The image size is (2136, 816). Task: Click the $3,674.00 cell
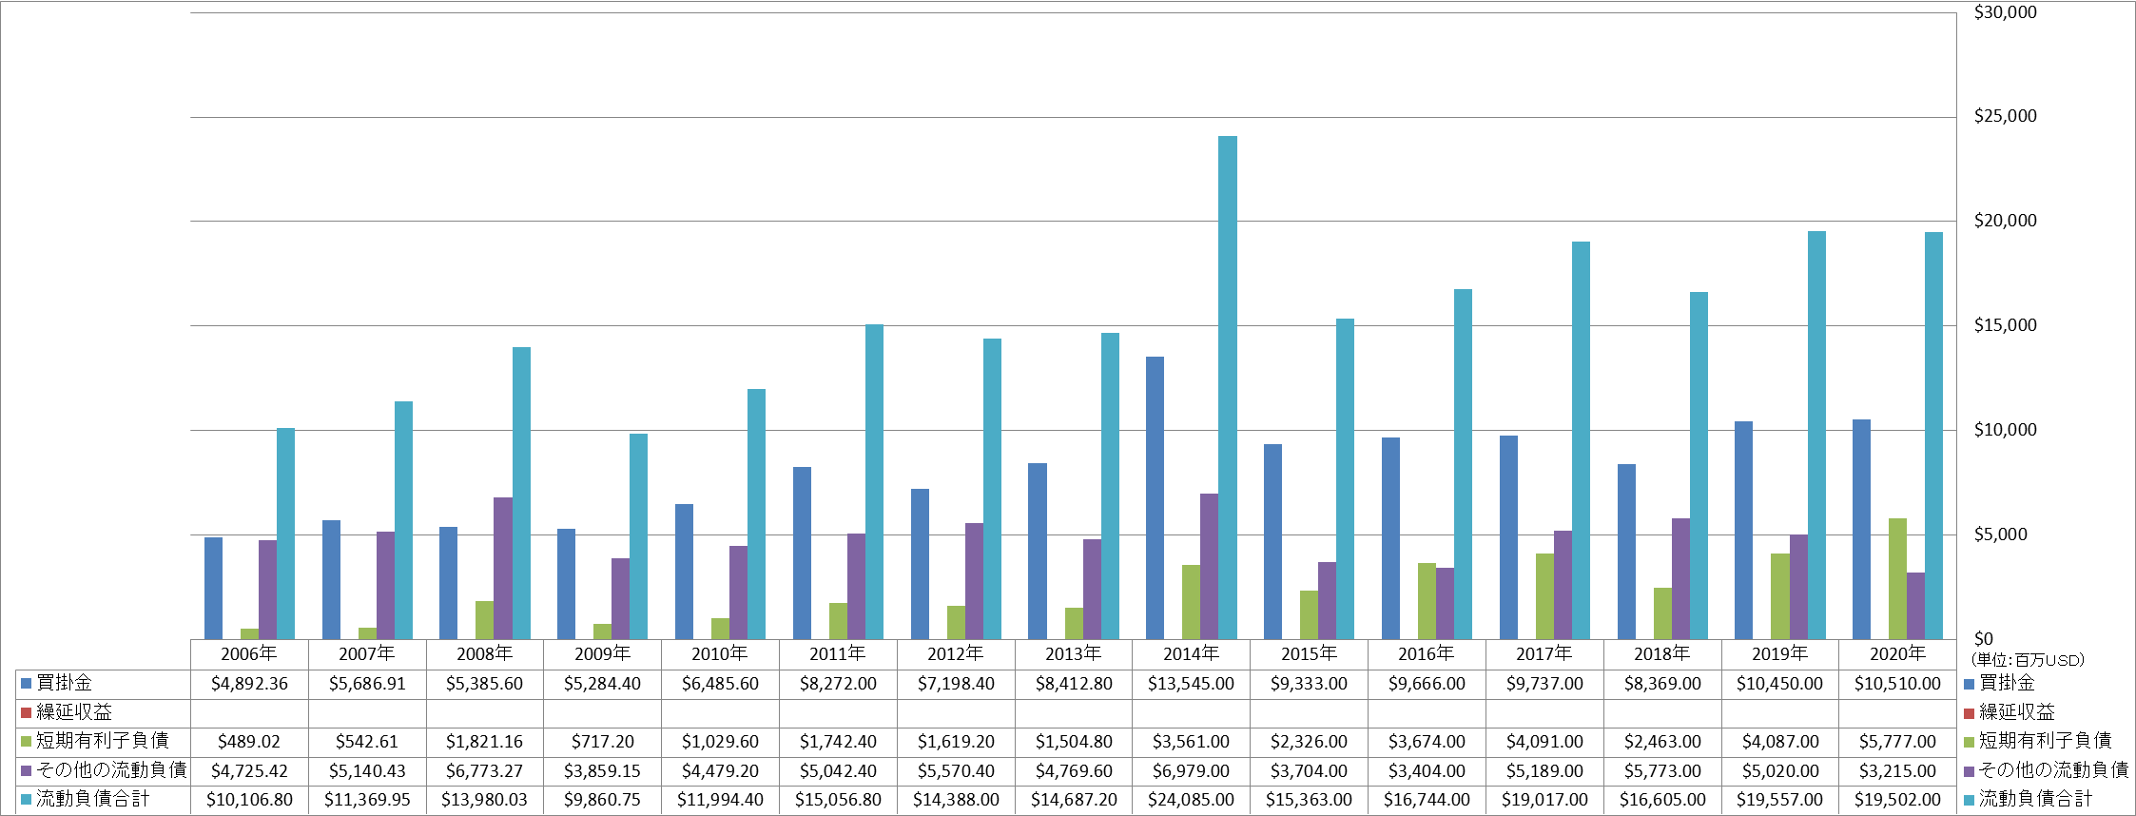[1427, 742]
